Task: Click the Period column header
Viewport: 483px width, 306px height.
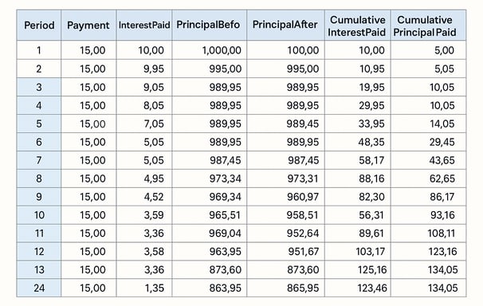Action: [x=39, y=25]
